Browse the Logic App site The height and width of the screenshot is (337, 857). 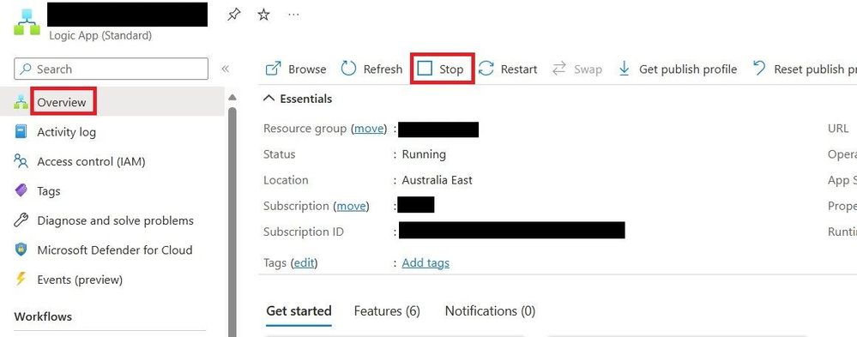pos(296,69)
